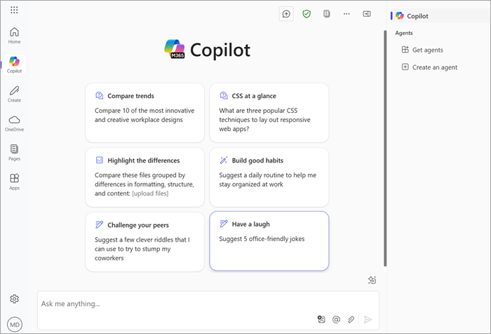Click the Copilot logo in right panel
491x334 pixels.
[400, 15]
